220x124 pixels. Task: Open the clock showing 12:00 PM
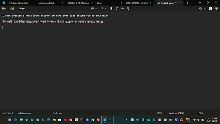coord(212,120)
